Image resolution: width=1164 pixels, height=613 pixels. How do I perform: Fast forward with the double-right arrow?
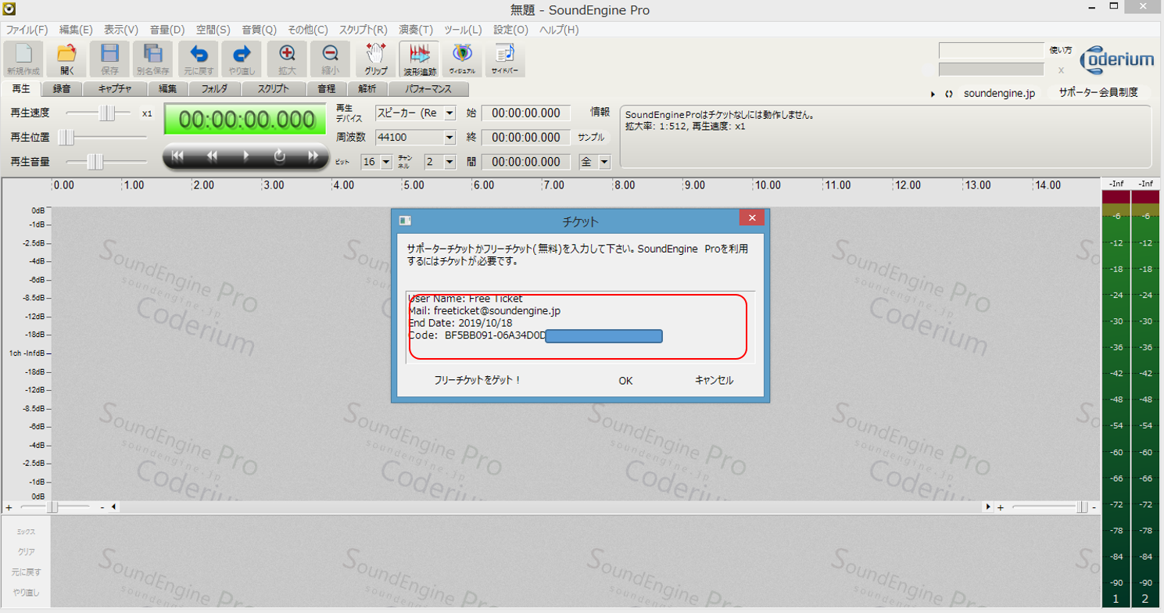[x=314, y=156]
